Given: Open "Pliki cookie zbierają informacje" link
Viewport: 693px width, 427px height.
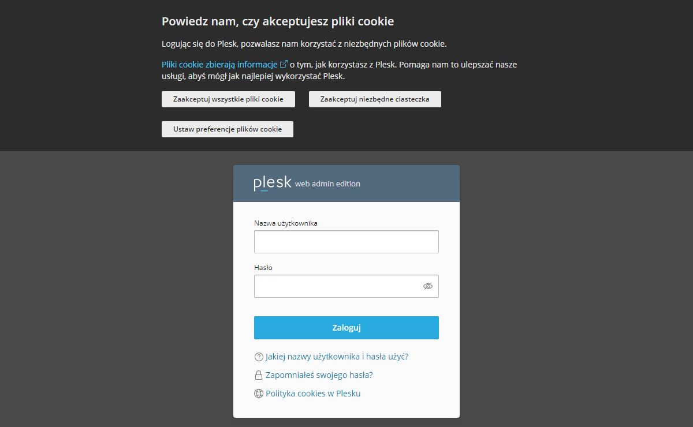Looking at the screenshot, I should [x=220, y=65].
